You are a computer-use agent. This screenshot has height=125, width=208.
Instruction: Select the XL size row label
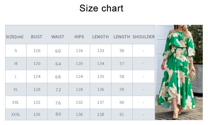[x=16, y=90]
